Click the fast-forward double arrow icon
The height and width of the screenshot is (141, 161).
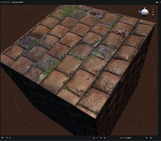point(157,2)
